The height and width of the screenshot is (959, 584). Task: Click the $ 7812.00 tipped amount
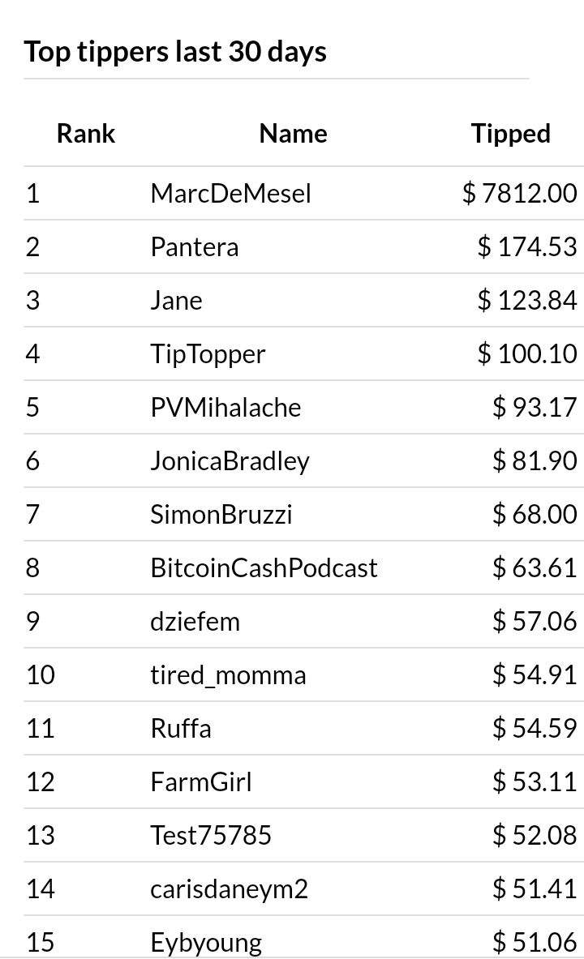tap(520, 193)
